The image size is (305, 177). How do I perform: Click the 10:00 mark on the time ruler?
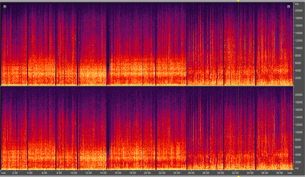click(74, 173)
